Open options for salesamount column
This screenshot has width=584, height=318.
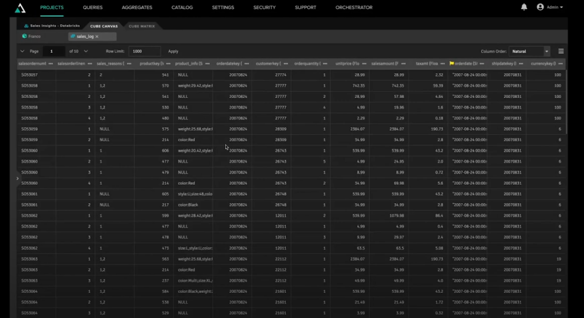point(403,64)
